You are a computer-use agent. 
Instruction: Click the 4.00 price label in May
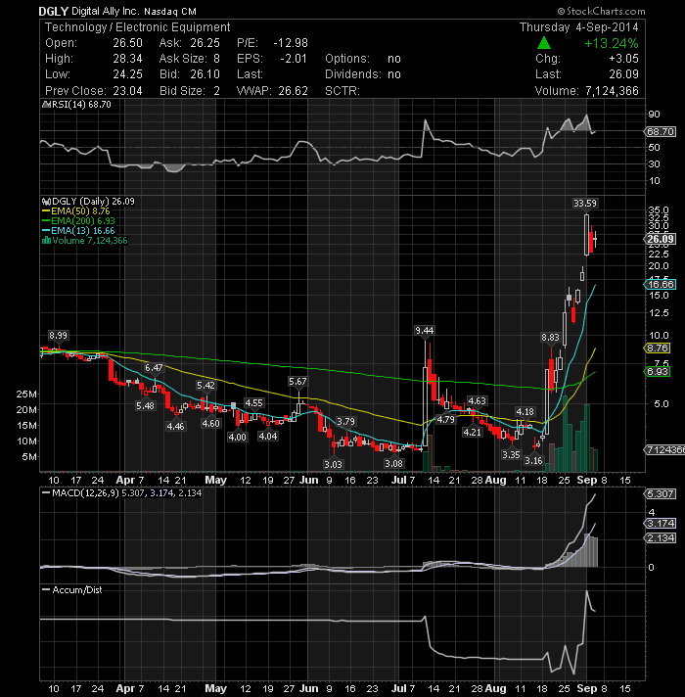237,437
